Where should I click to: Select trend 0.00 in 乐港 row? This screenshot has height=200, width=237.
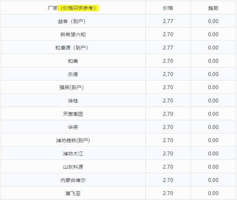tap(213, 74)
